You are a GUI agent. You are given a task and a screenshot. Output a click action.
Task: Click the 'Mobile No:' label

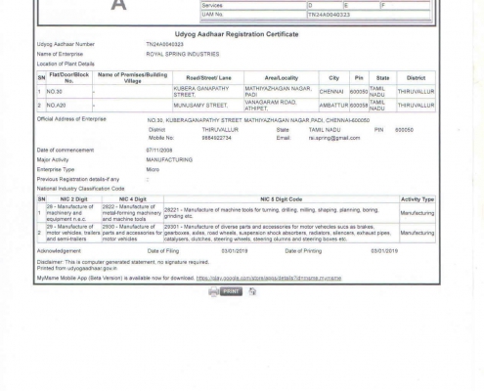point(161,138)
